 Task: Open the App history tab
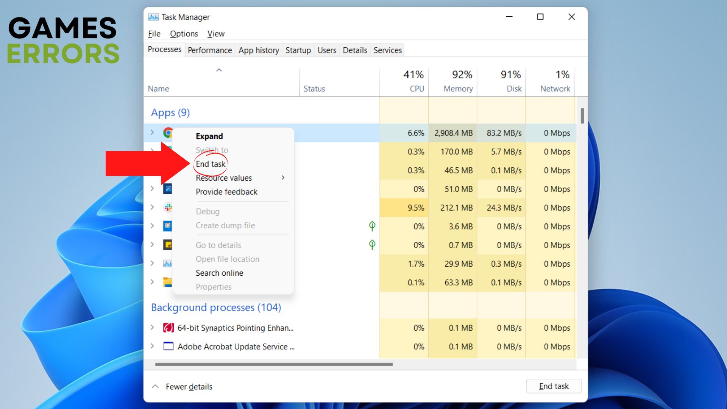coord(257,50)
